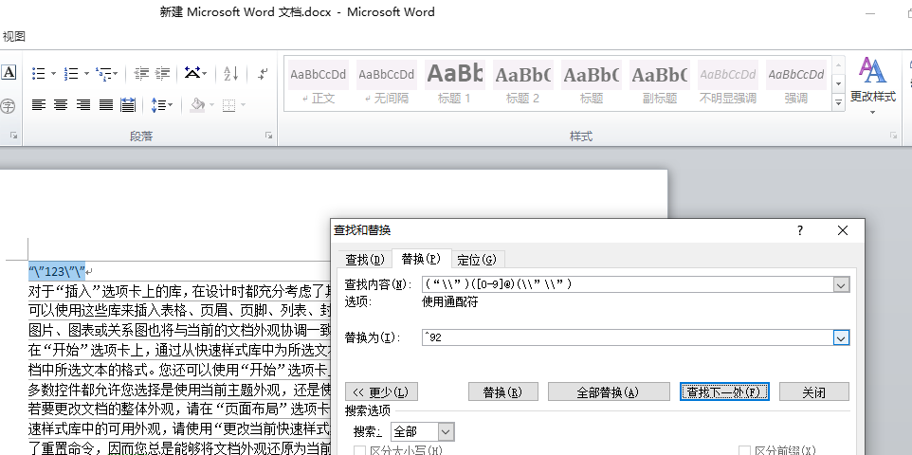Click the shading paint bucket icon

click(198, 104)
